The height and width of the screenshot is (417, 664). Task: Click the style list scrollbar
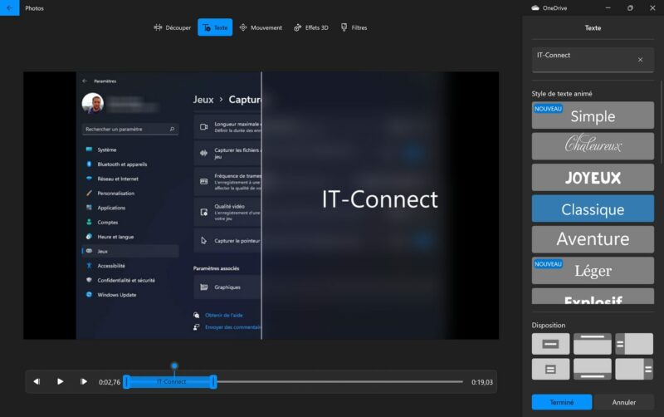662,123
